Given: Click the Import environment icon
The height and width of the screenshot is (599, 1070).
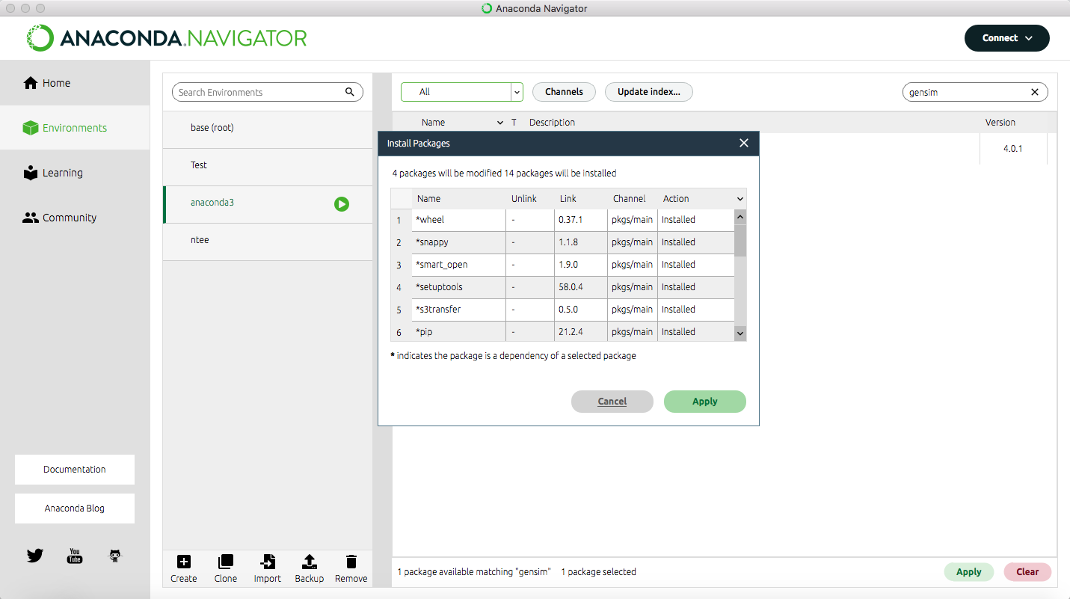Looking at the screenshot, I should click(x=268, y=562).
